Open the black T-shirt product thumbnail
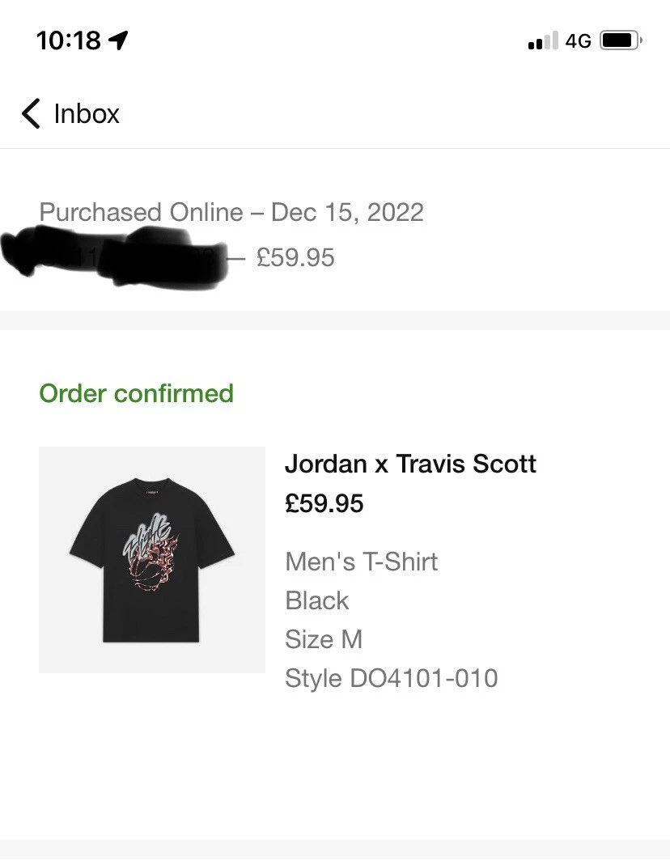Viewport: 670px width, 865px height. 151,559
